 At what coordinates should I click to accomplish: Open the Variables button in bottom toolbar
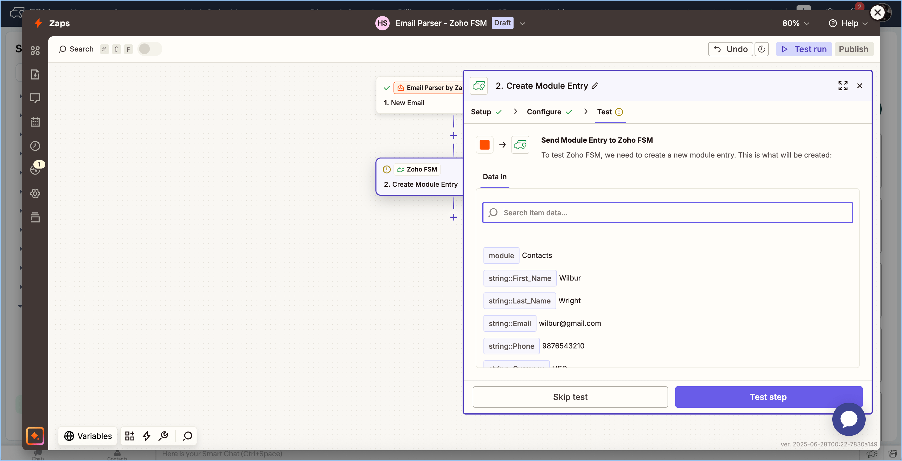point(88,436)
